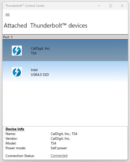This screenshot has height=162, width=130.
Task: Maximize the Thunderbolt Control Center window
Action: coord(111,6)
